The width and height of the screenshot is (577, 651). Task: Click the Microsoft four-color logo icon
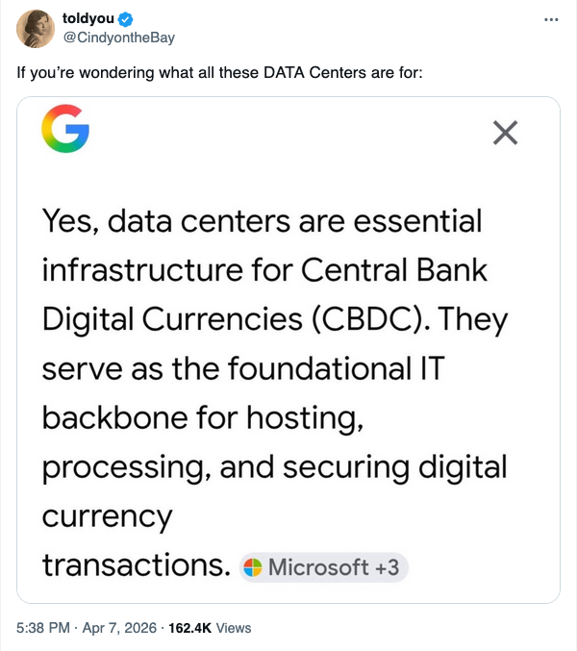(x=253, y=567)
